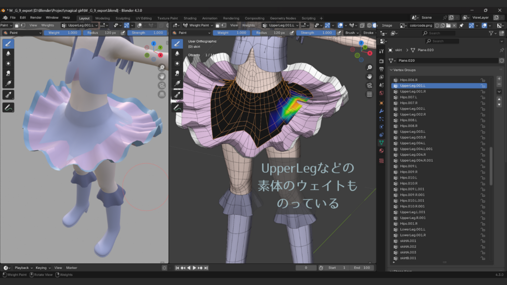The height and width of the screenshot is (285, 507).
Task: Click the pan hand in right viewport
Action: coord(369,77)
